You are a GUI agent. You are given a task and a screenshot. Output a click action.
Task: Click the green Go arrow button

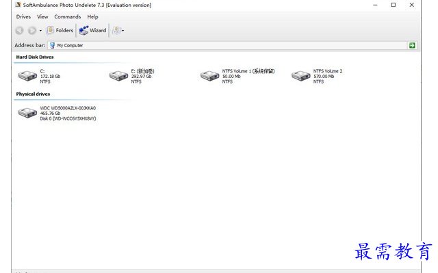click(x=412, y=45)
